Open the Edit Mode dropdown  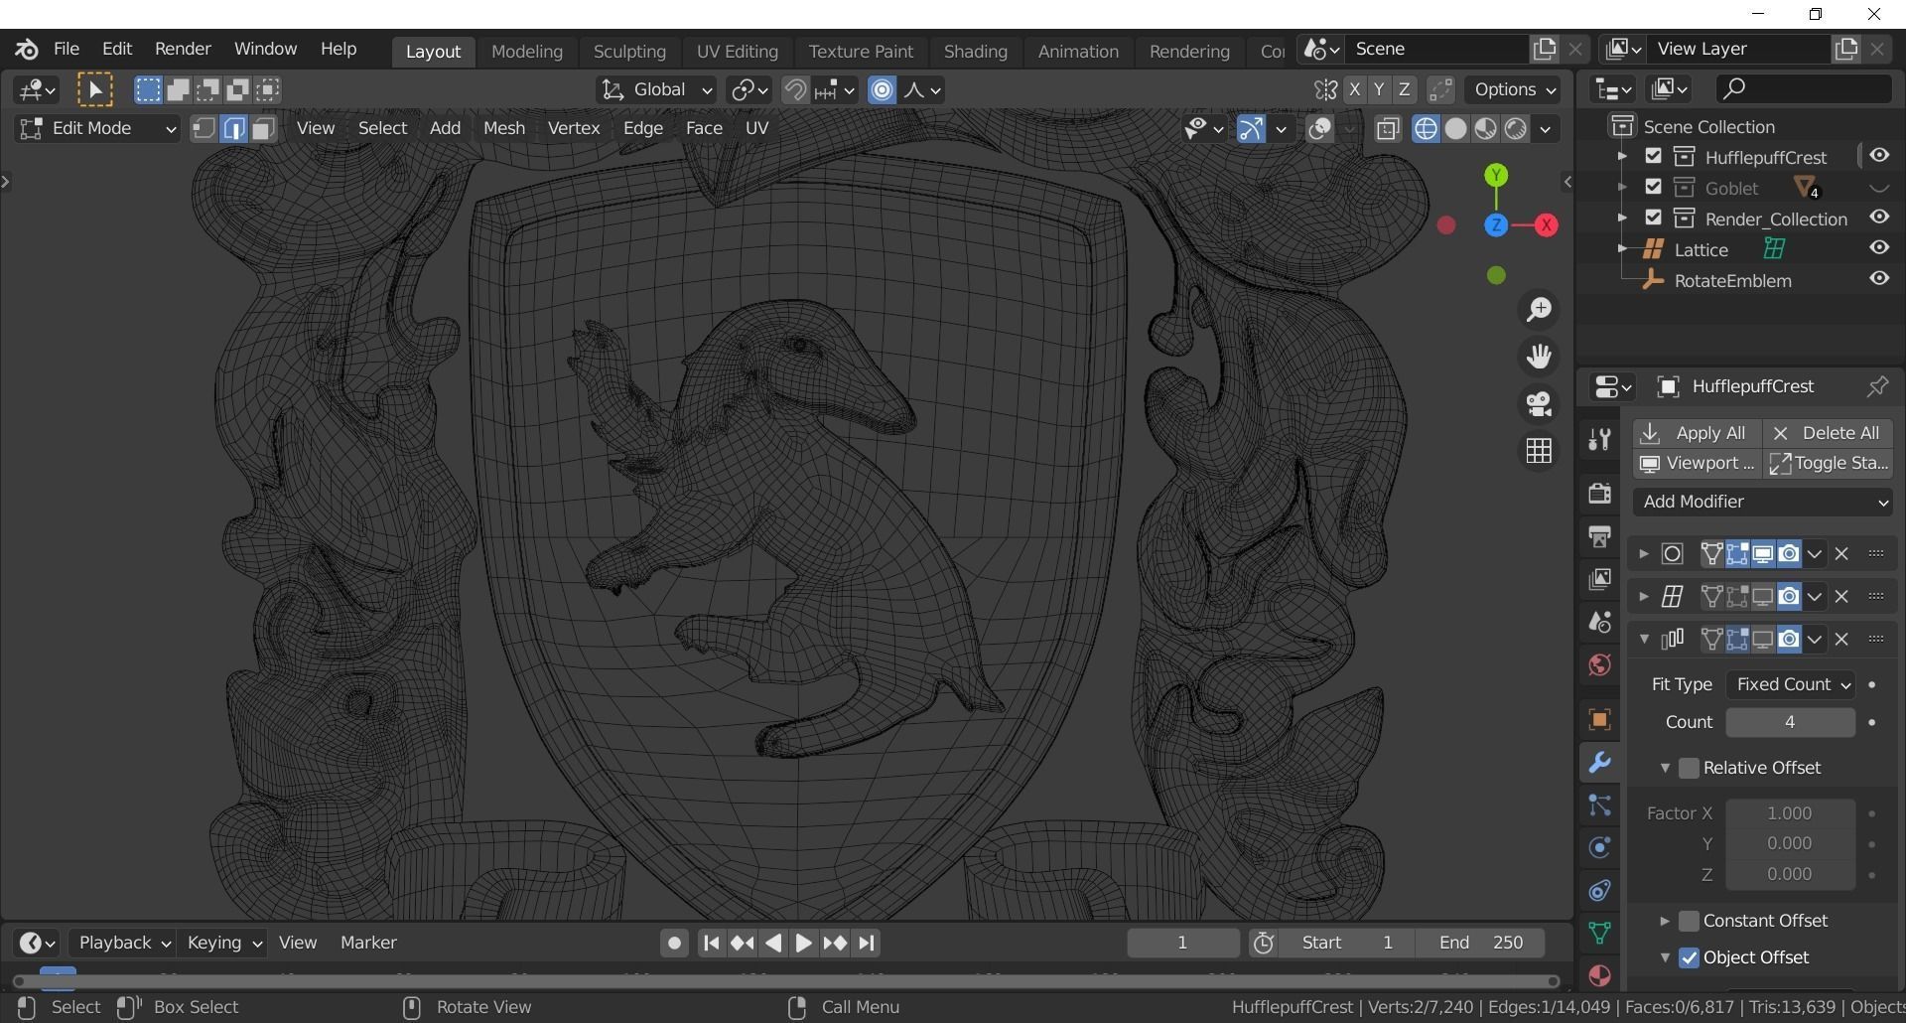point(97,129)
